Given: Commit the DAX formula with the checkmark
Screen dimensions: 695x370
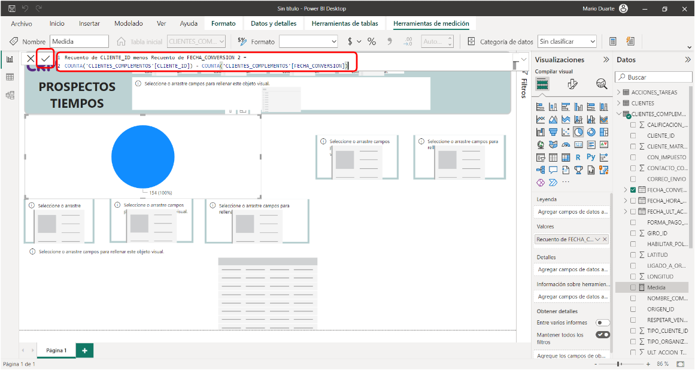Looking at the screenshot, I should [x=45, y=58].
